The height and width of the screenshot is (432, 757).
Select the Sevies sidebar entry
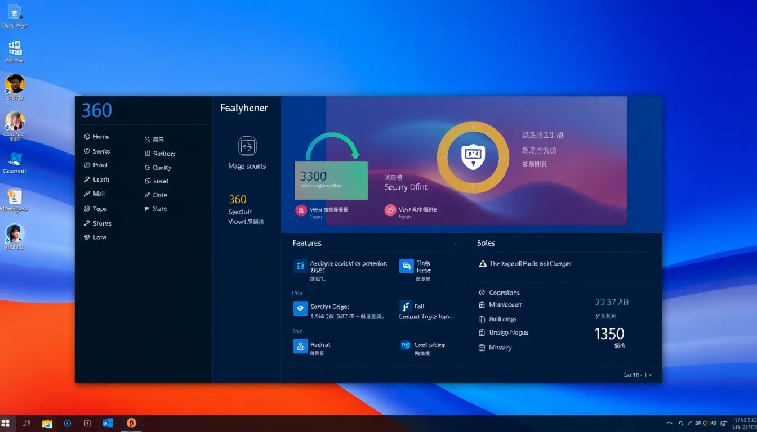[97, 151]
